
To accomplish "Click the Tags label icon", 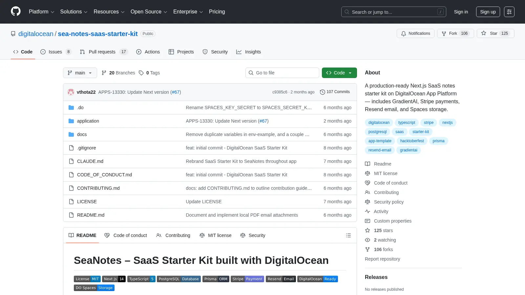I will click(141, 73).
